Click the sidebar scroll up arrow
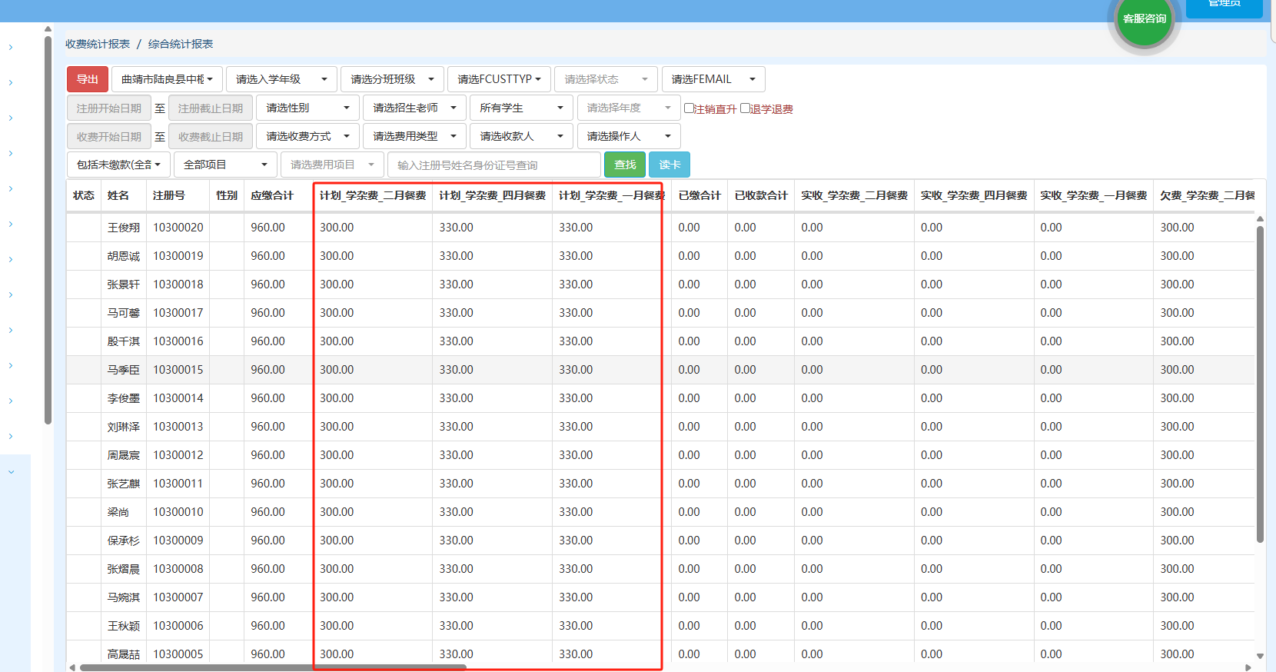1276x672 pixels. coord(48,29)
